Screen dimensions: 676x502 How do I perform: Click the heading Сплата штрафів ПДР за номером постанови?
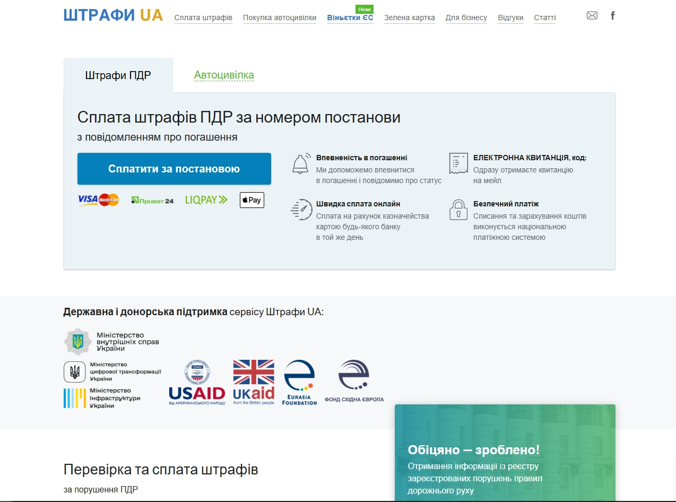coord(239,117)
